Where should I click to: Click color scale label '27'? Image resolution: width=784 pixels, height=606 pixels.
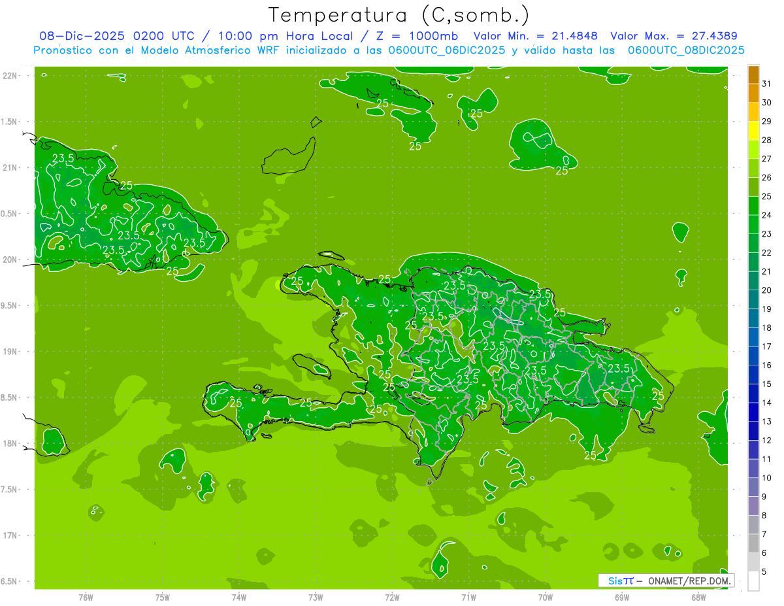[766, 159]
